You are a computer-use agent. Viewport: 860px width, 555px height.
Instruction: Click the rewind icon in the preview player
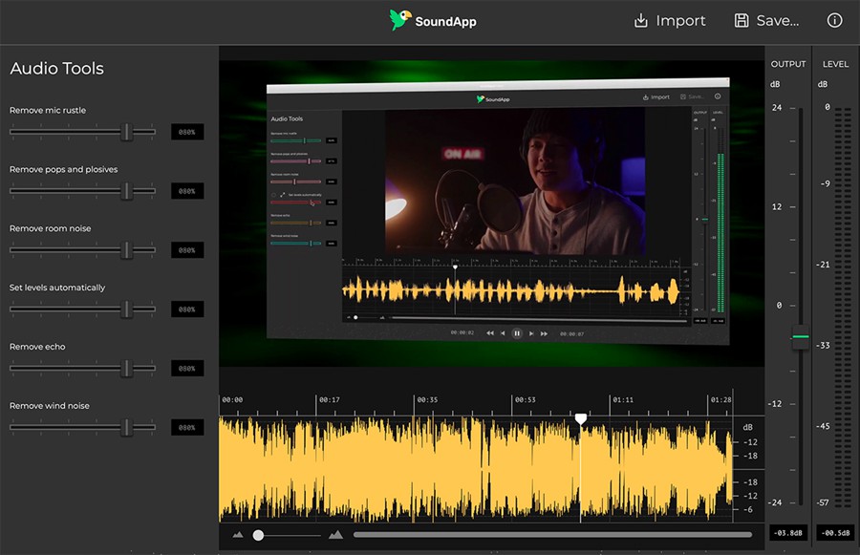point(490,333)
